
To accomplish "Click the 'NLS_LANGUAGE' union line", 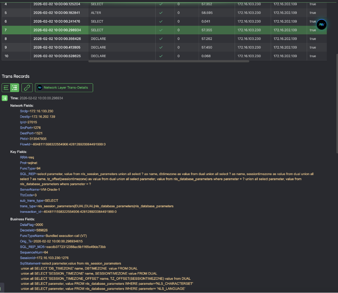I will 103,289.
